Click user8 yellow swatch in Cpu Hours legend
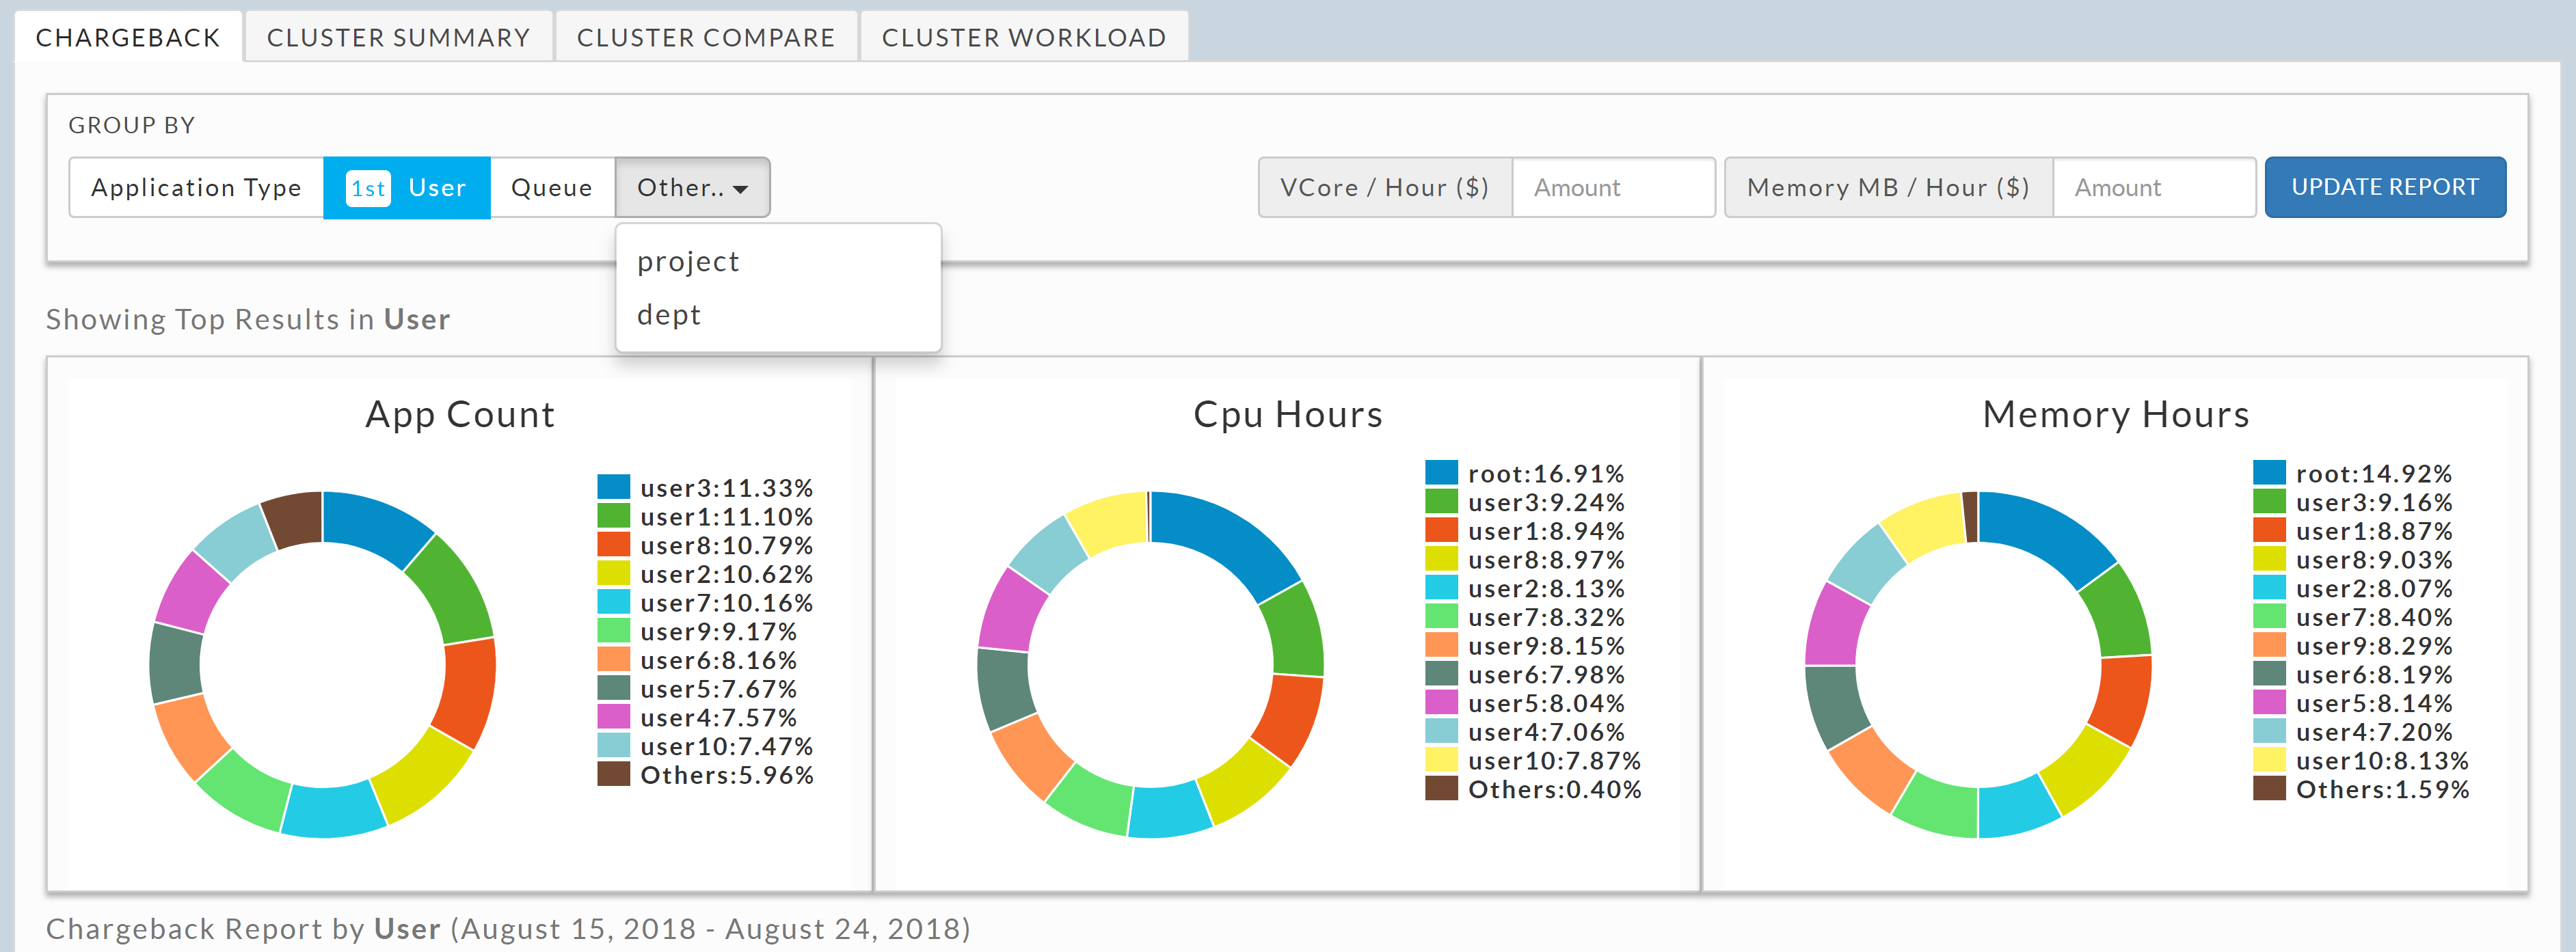2576x952 pixels. tap(1441, 560)
